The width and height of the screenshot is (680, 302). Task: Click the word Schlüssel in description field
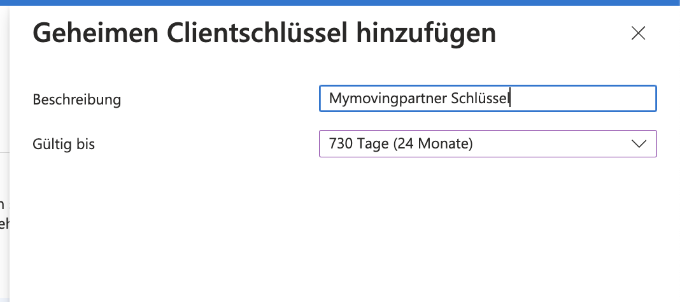click(x=479, y=98)
